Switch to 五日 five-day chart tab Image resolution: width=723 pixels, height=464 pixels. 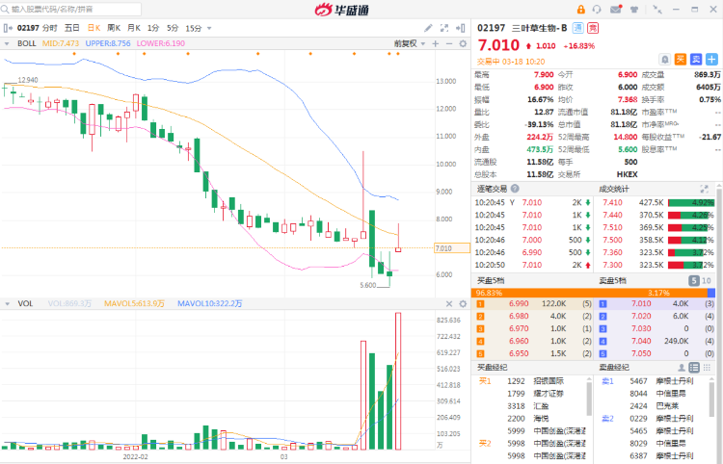tap(72, 28)
